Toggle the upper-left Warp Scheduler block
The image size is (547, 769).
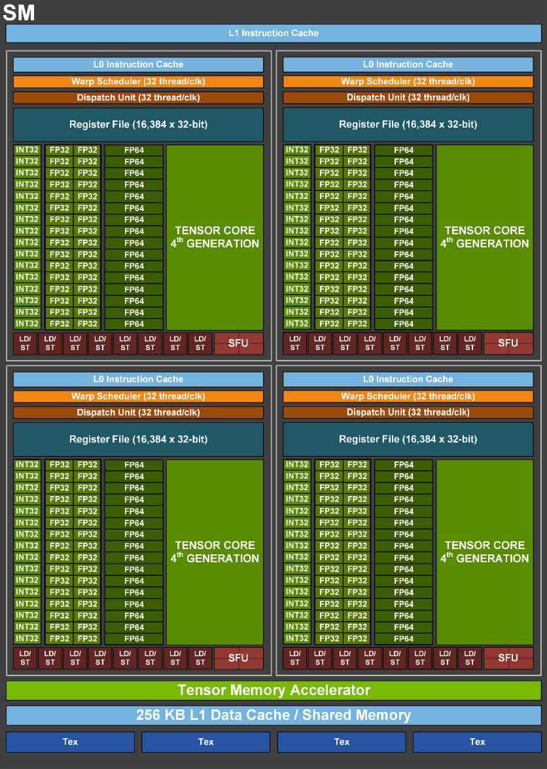click(138, 81)
